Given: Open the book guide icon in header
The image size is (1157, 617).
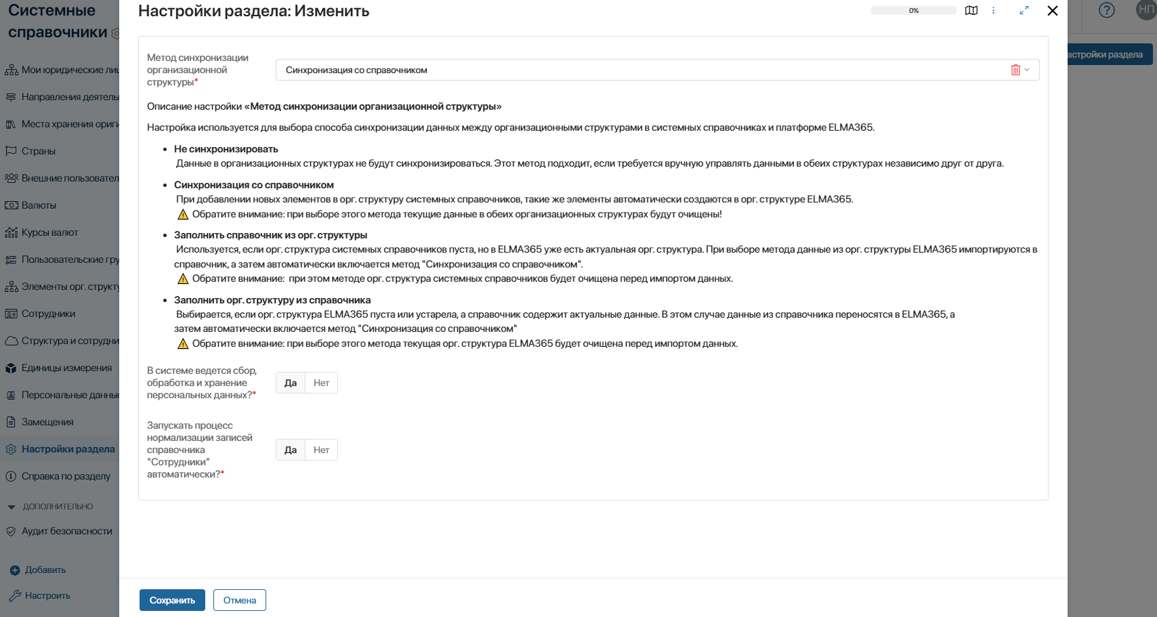Looking at the screenshot, I should click(971, 11).
